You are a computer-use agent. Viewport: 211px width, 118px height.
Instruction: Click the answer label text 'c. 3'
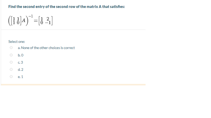pos(20,62)
